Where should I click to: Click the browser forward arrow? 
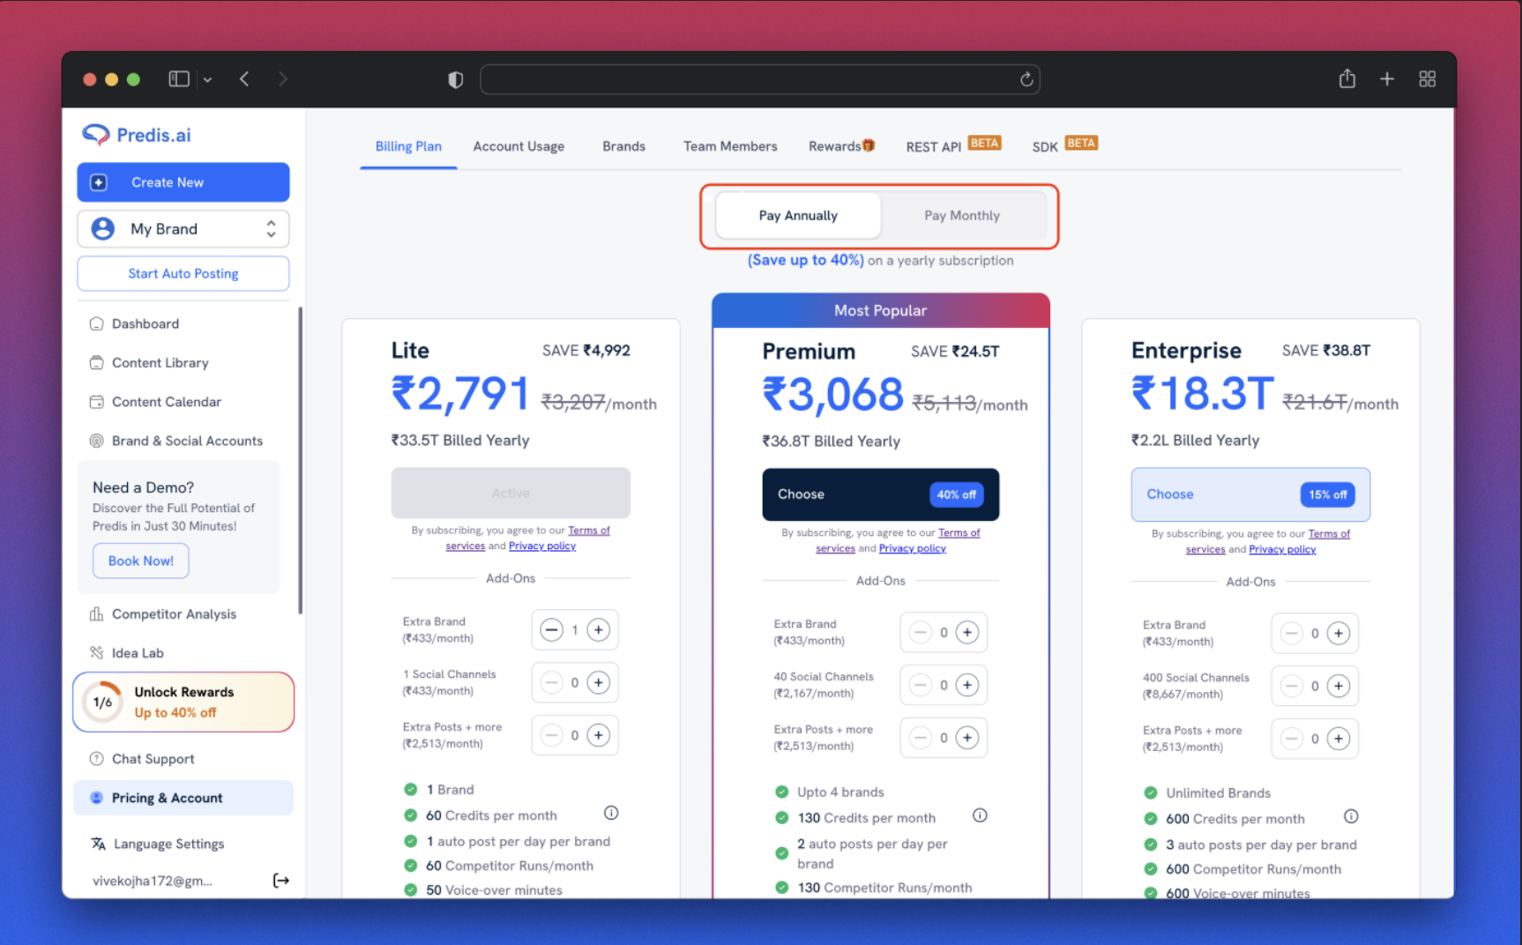click(282, 79)
